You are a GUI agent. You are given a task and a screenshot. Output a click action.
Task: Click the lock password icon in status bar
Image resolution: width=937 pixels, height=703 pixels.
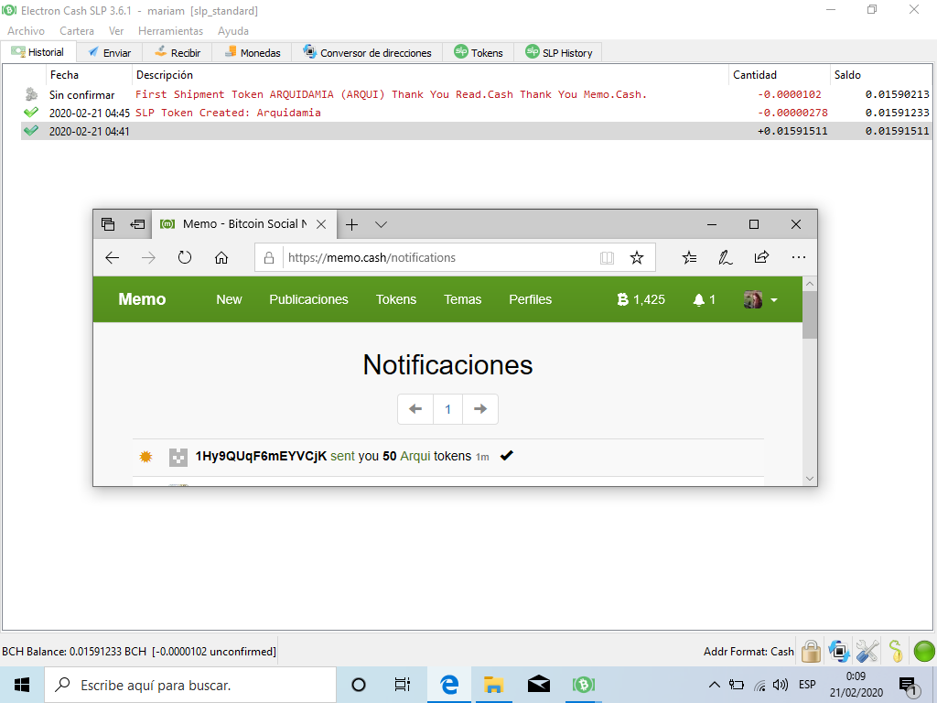811,651
